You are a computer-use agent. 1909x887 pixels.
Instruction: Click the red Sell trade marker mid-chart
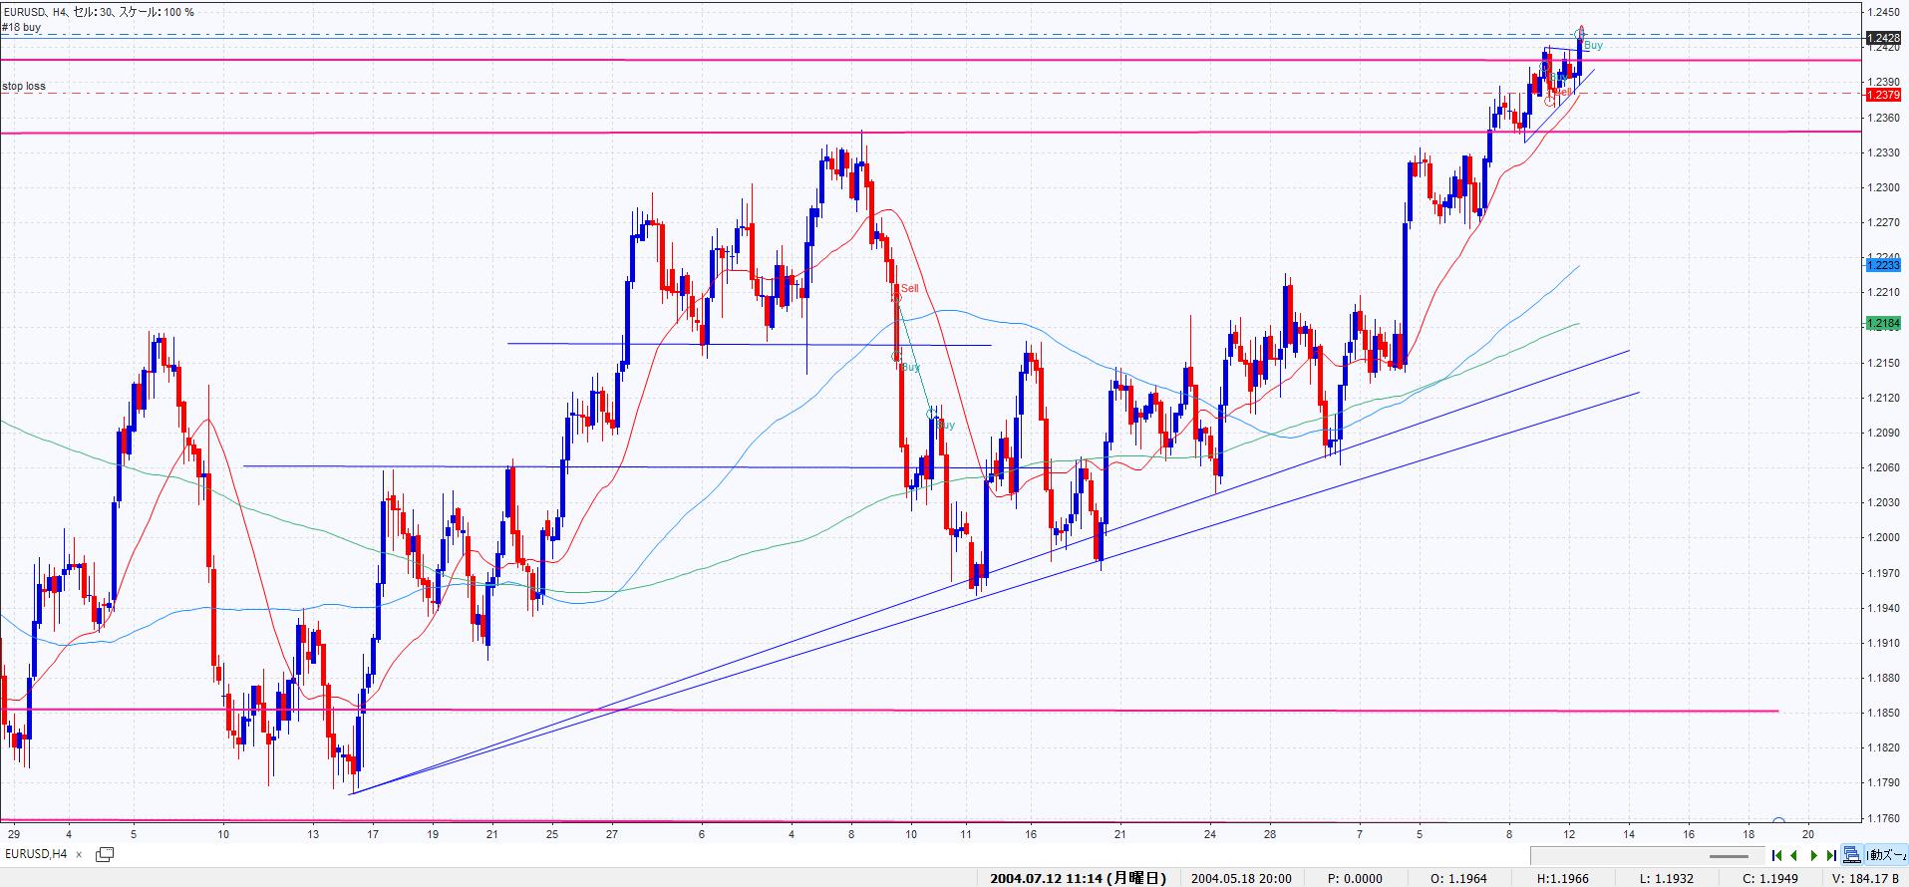(x=909, y=289)
